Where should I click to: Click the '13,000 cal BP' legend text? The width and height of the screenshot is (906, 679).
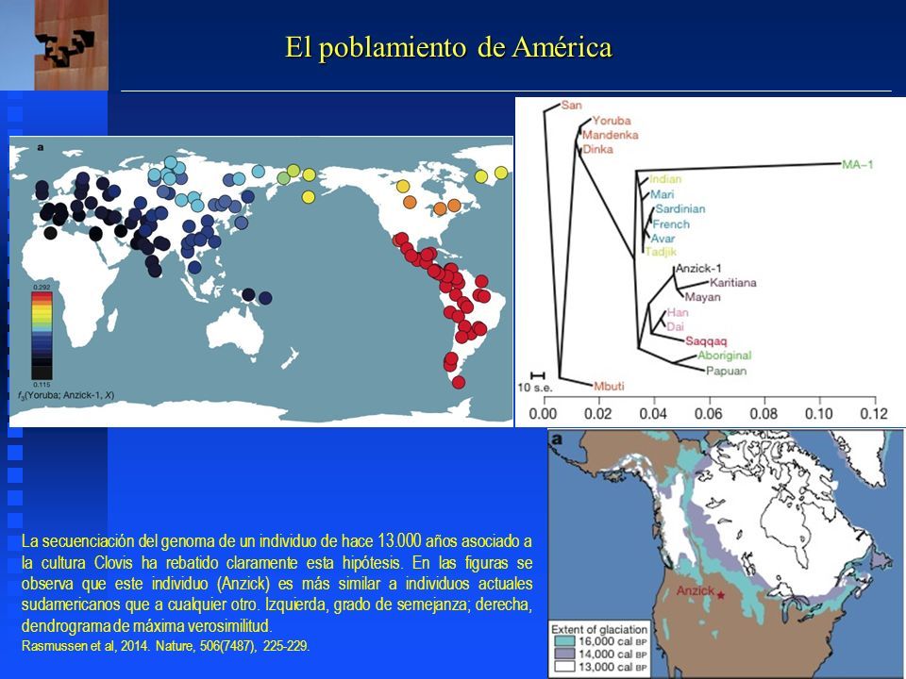click(612, 667)
